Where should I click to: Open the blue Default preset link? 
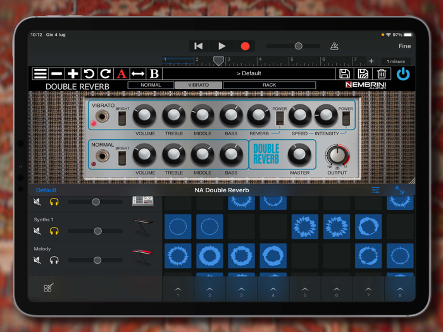46,190
